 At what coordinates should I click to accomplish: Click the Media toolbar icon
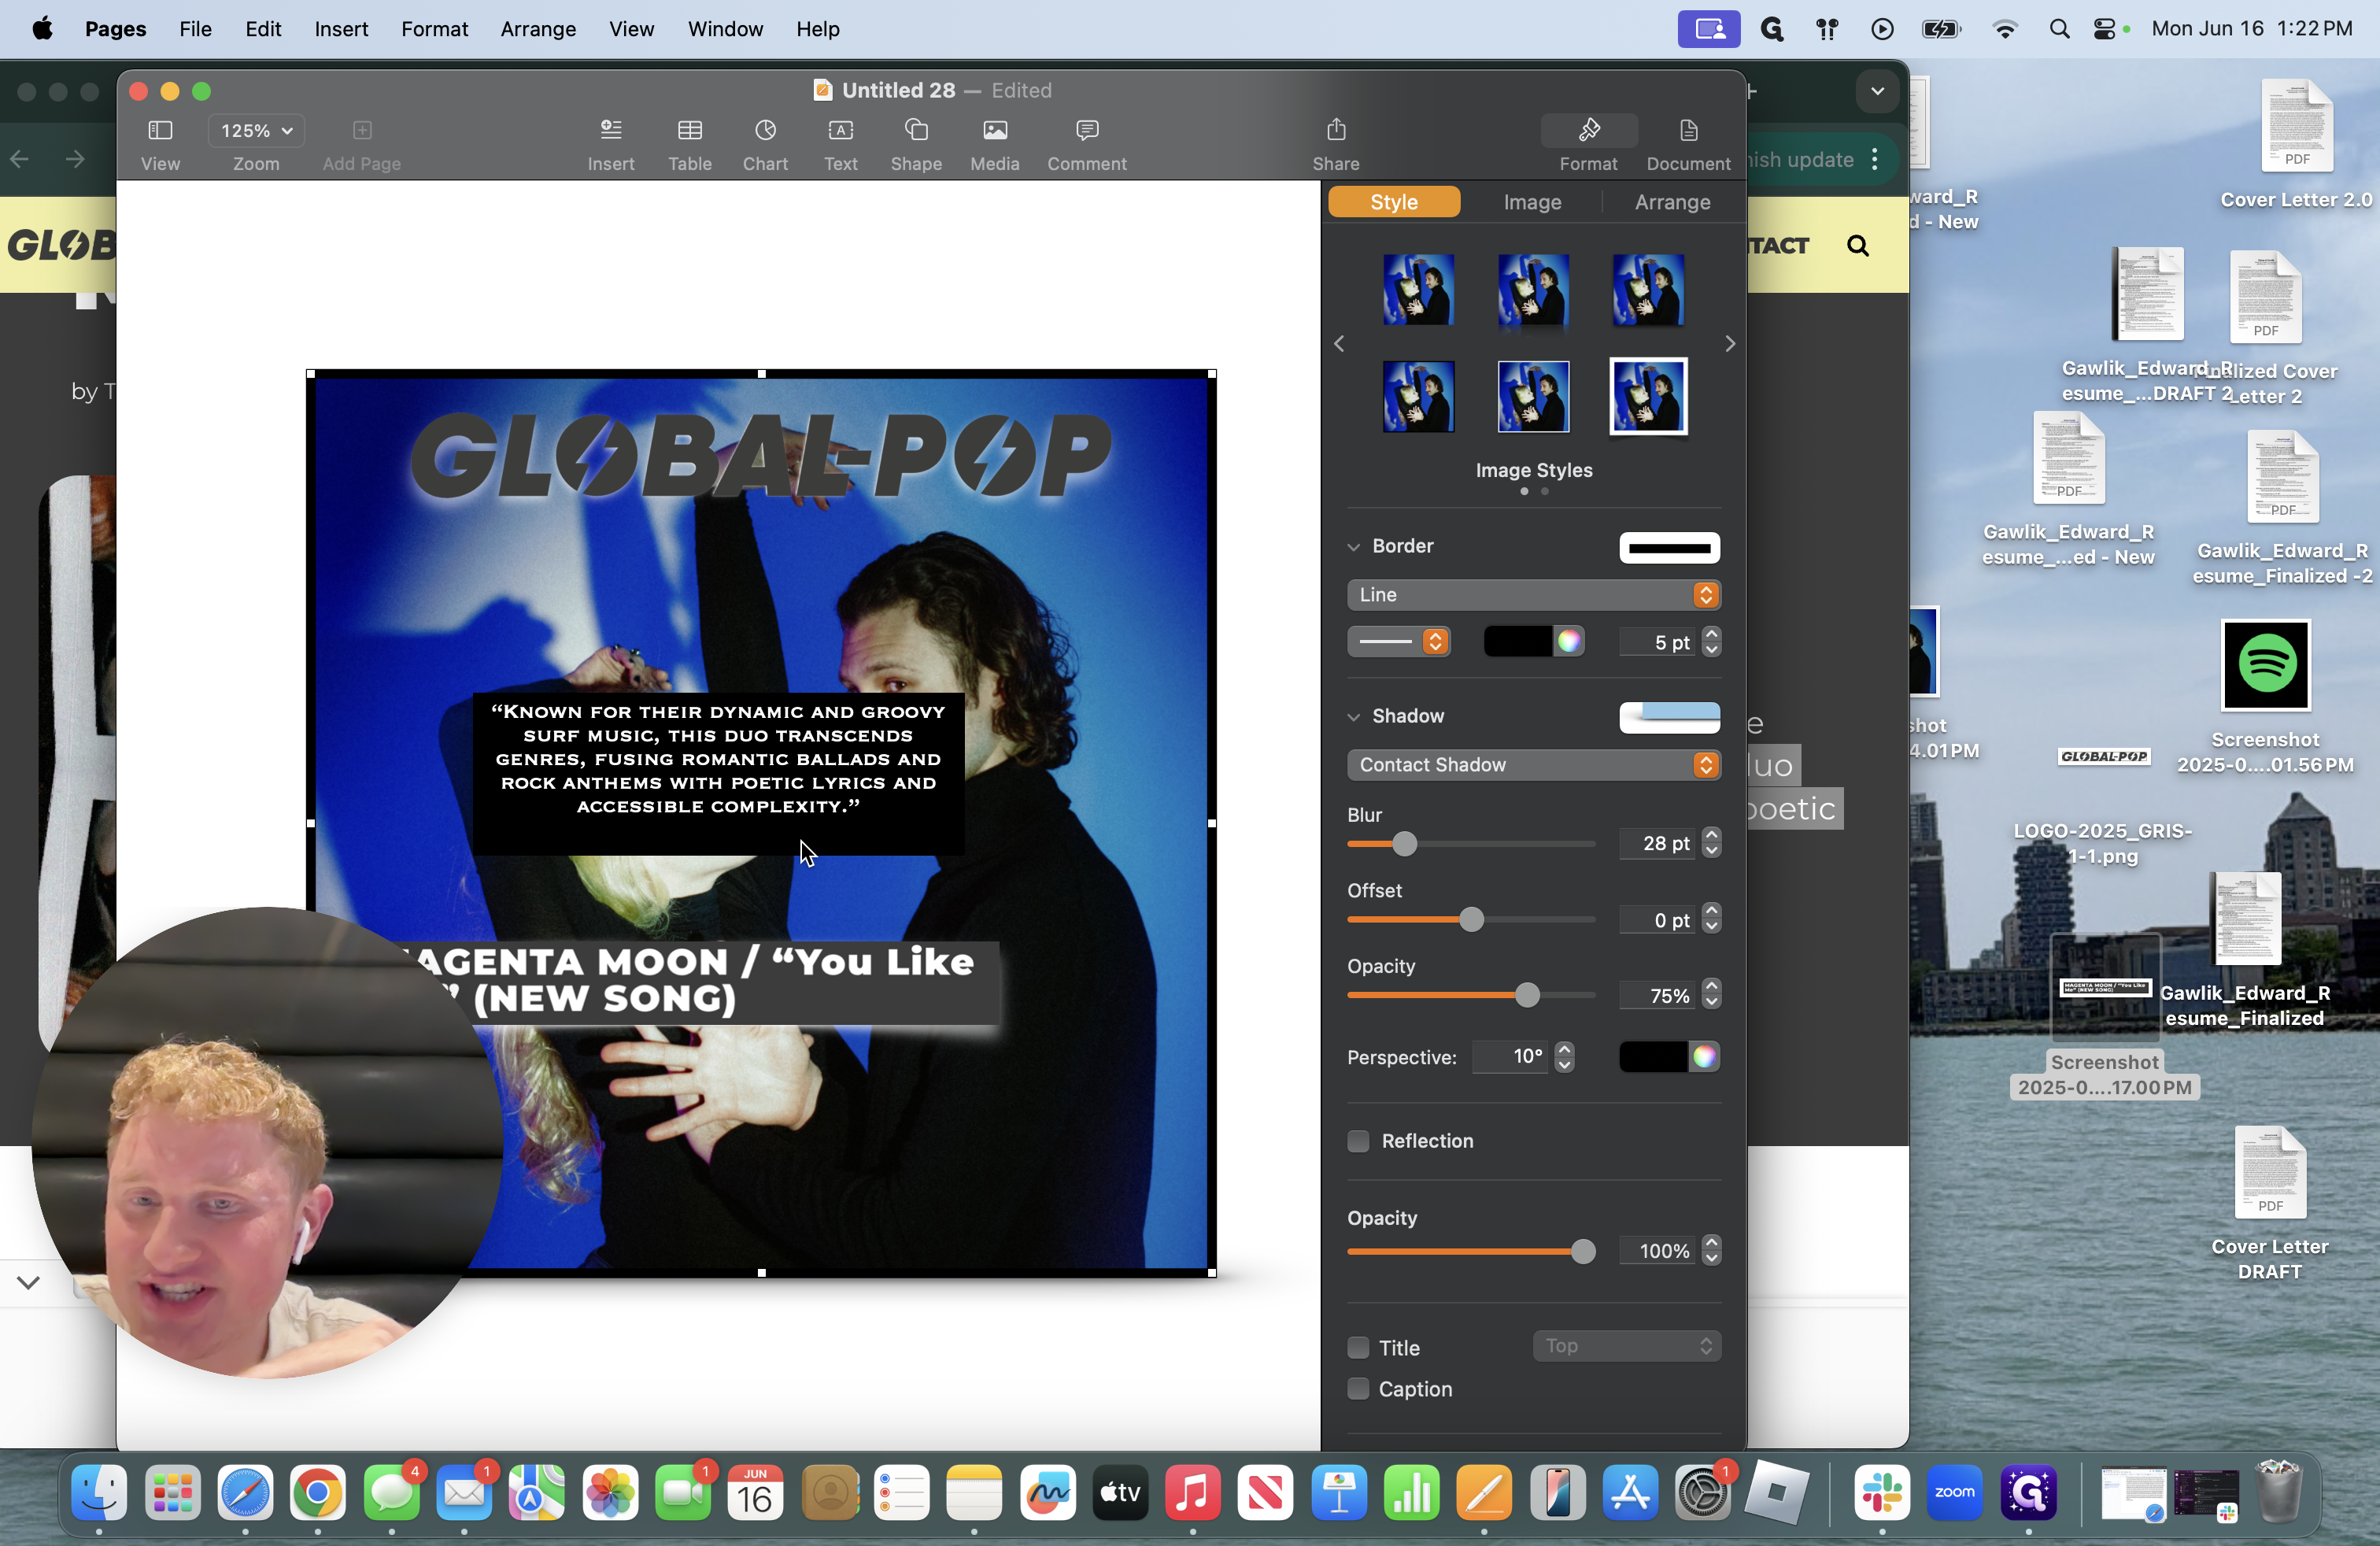point(994,131)
